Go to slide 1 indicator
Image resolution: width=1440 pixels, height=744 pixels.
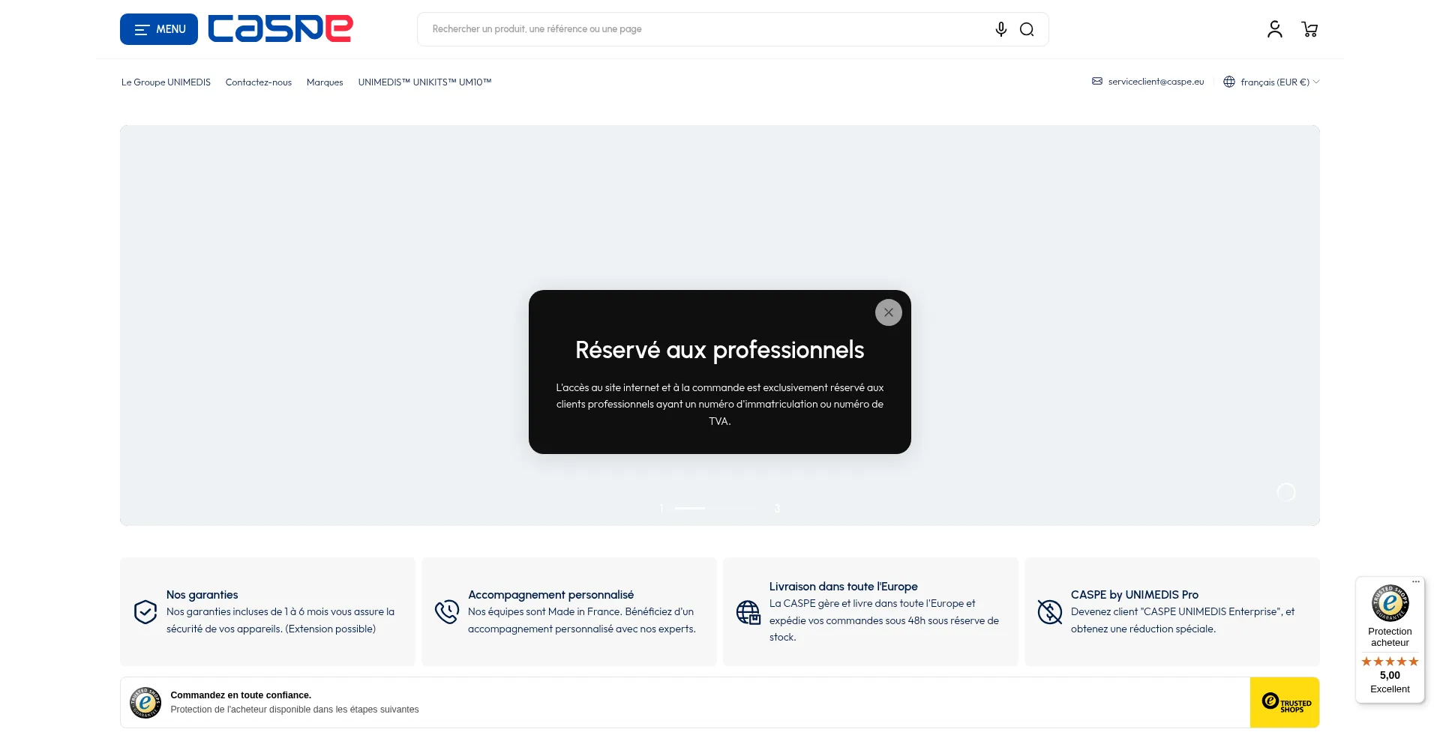pos(661,509)
